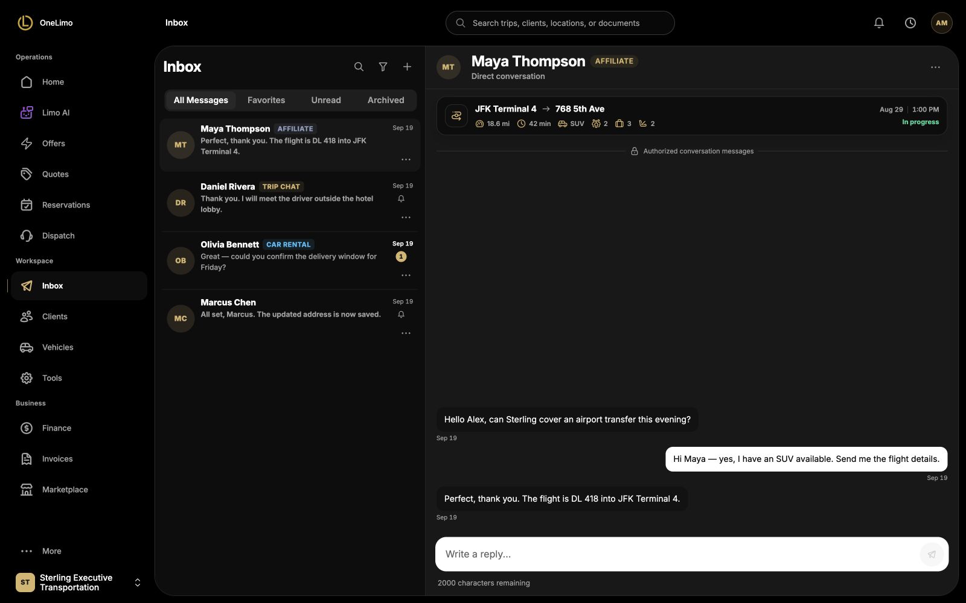Open Vehicles in the sidebar
This screenshot has height=603, width=966.
(78, 347)
